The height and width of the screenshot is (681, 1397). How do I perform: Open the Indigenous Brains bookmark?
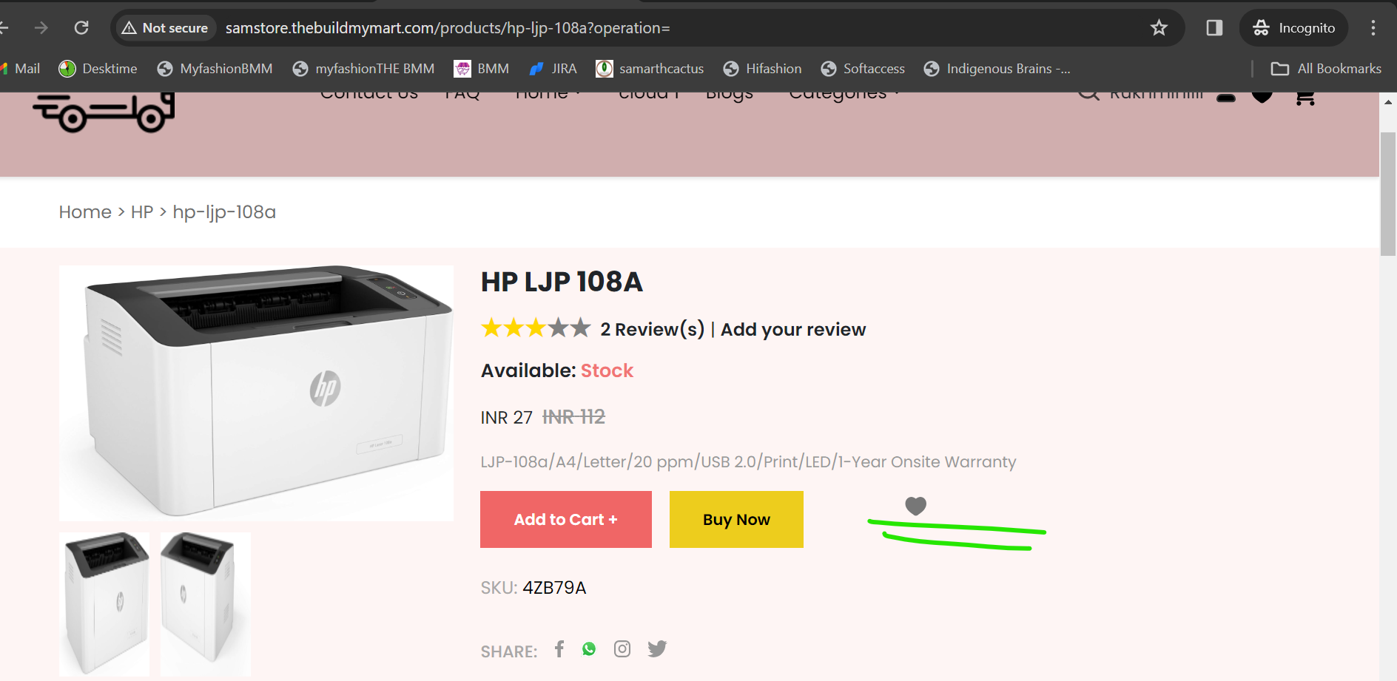click(997, 69)
